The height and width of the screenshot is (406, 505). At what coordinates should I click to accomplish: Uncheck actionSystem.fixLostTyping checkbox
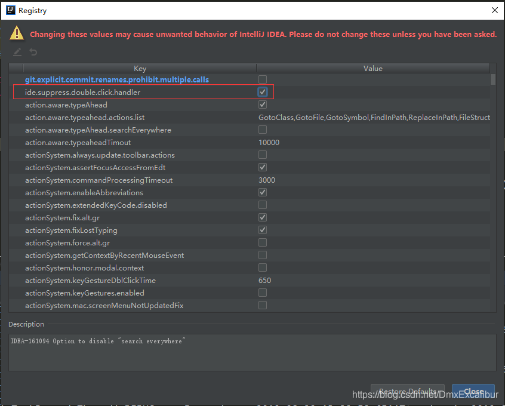(263, 230)
